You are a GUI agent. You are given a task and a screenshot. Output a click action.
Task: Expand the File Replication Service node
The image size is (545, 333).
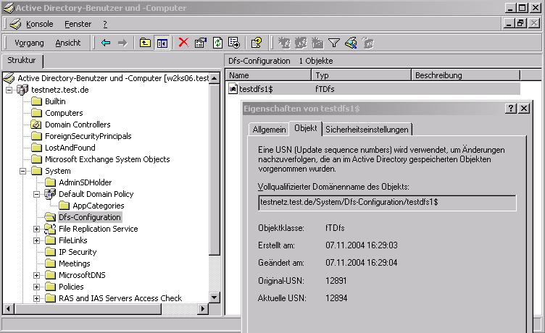(x=36, y=229)
